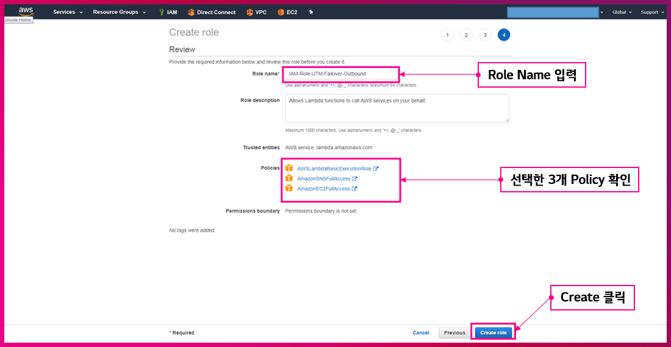The width and height of the screenshot is (671, 347).
Task: Expand the Services dropdown menu
Action: tap(68, 12)
